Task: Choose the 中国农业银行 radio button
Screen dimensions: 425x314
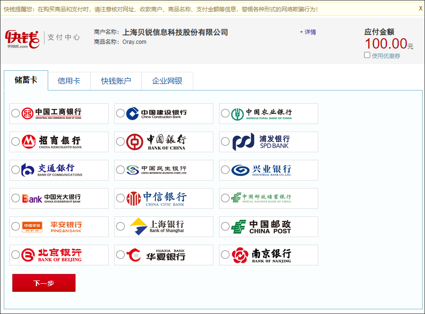Action: tap(225, 113)
